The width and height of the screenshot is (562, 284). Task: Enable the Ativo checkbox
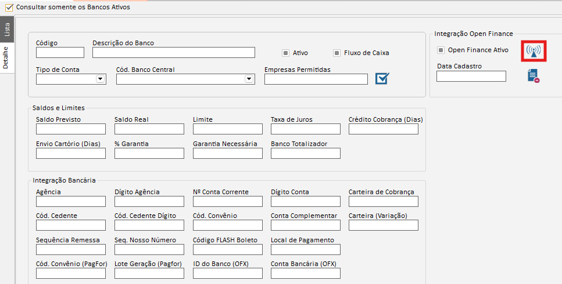click(285, 53)
